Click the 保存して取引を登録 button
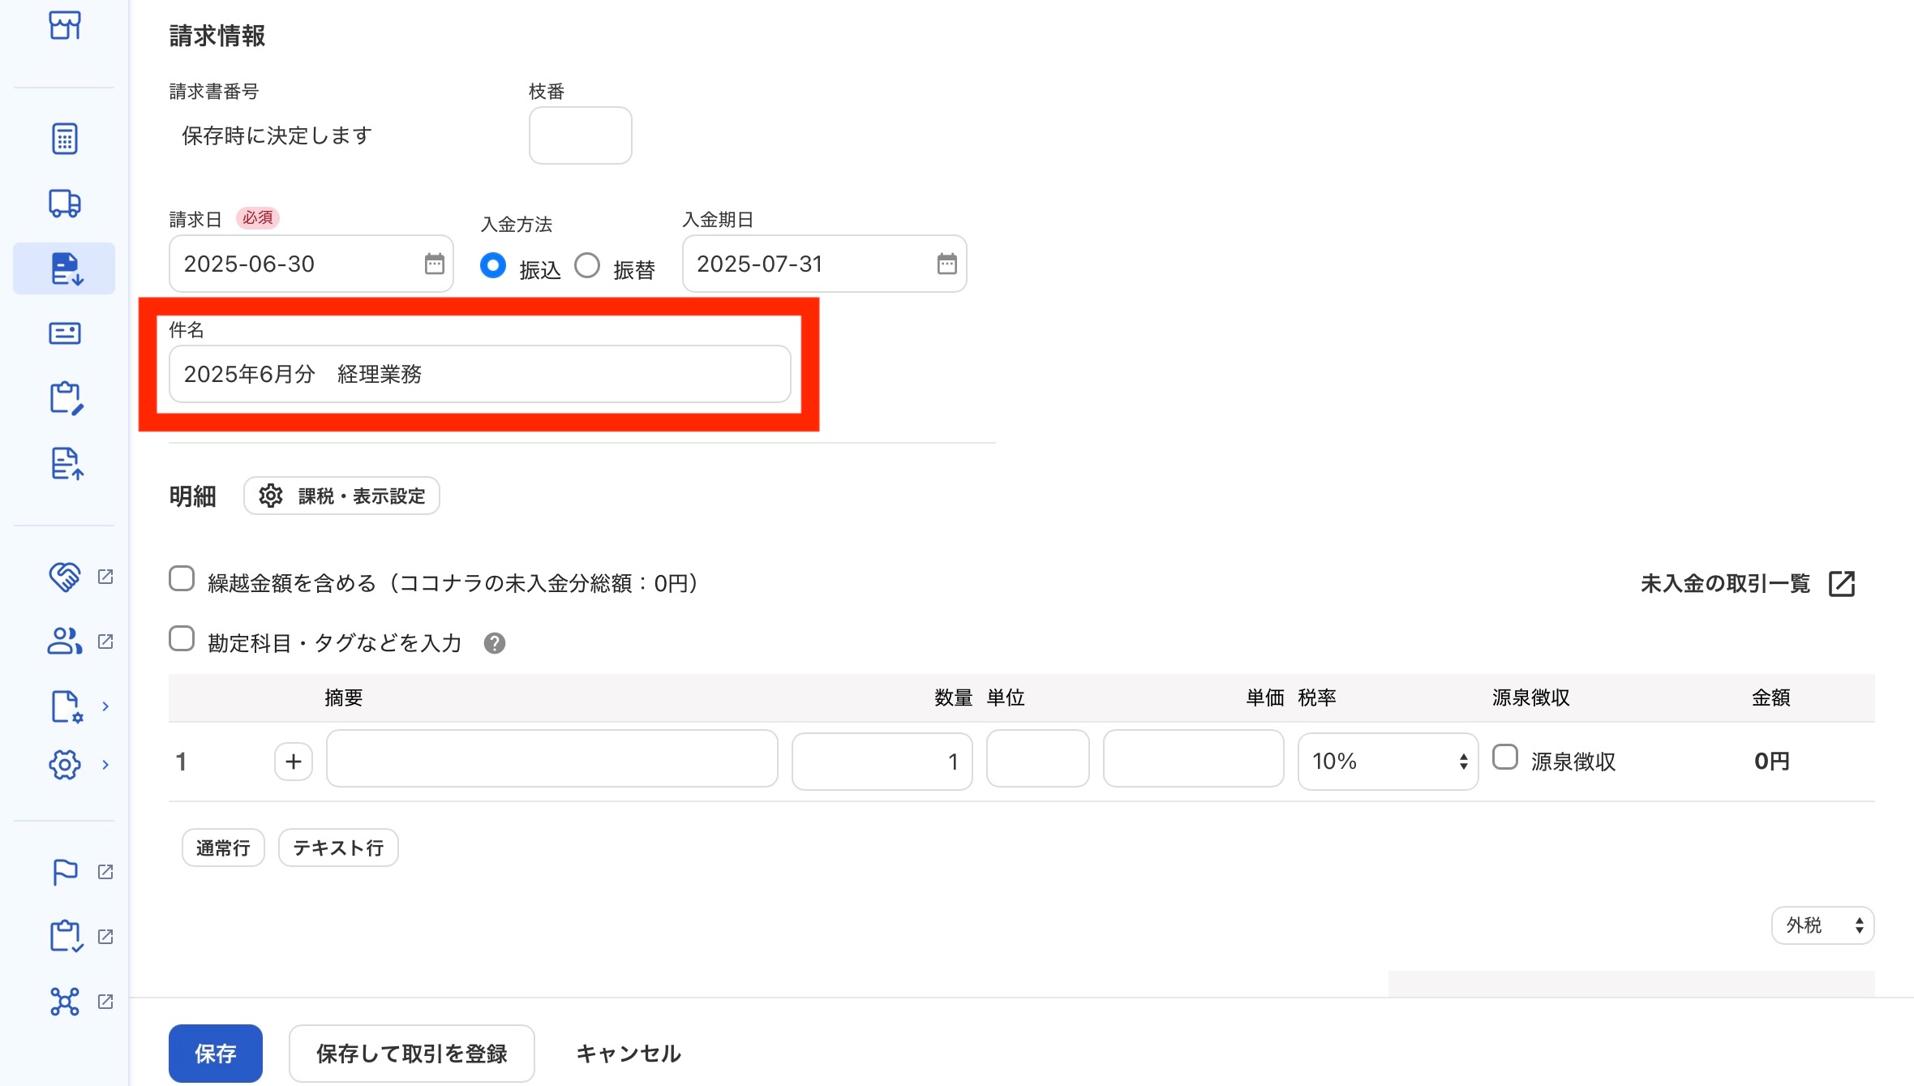The image size is (1914, 1086). 411,1053
